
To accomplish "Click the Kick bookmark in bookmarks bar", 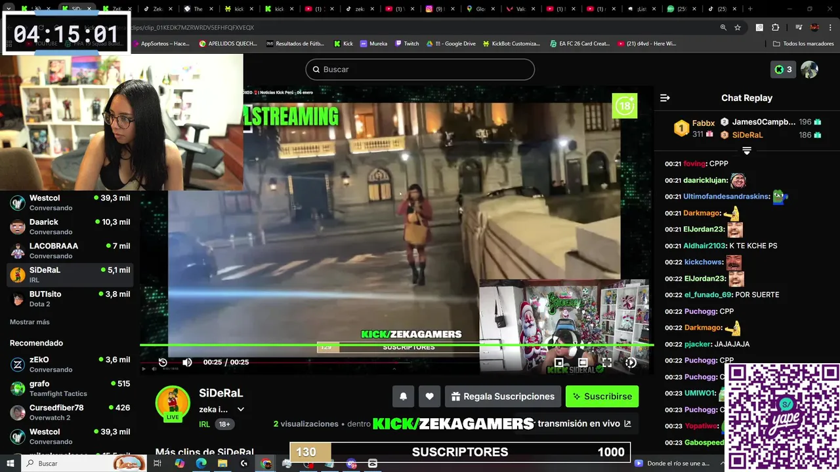I will (x=343, y=44).
